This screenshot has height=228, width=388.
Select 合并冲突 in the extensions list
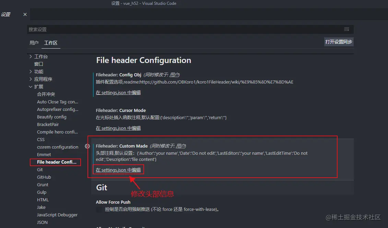pyautogui.click(x=46, y=94)
